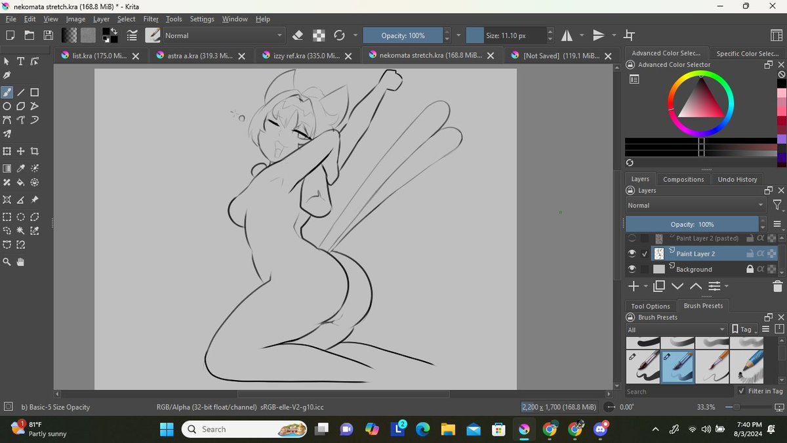
Task: Move layer up with the up arrow
Action: (x=696, y=286)
